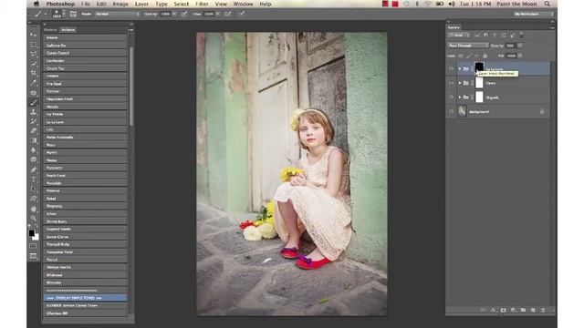
Task: Click add layer mask icon in Layers panel
Action: click(x=503, y=310)
